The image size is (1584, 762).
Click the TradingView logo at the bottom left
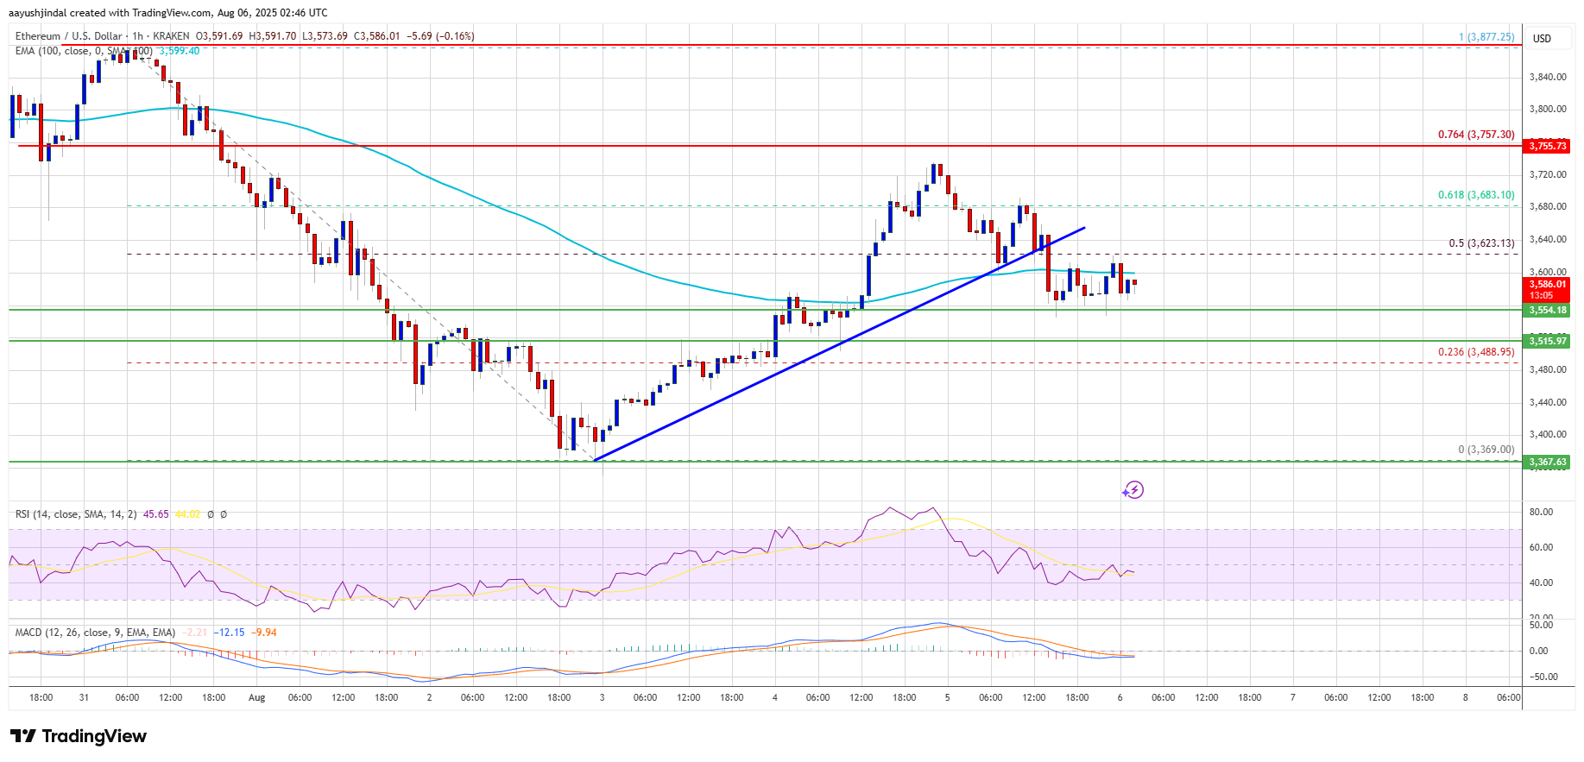click(79, 736)
